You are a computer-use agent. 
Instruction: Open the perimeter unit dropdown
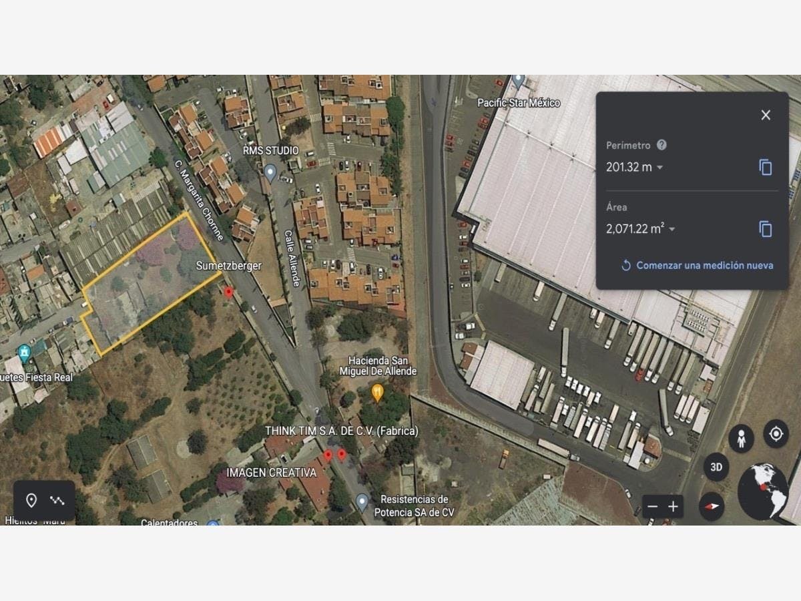pos(660,168)
